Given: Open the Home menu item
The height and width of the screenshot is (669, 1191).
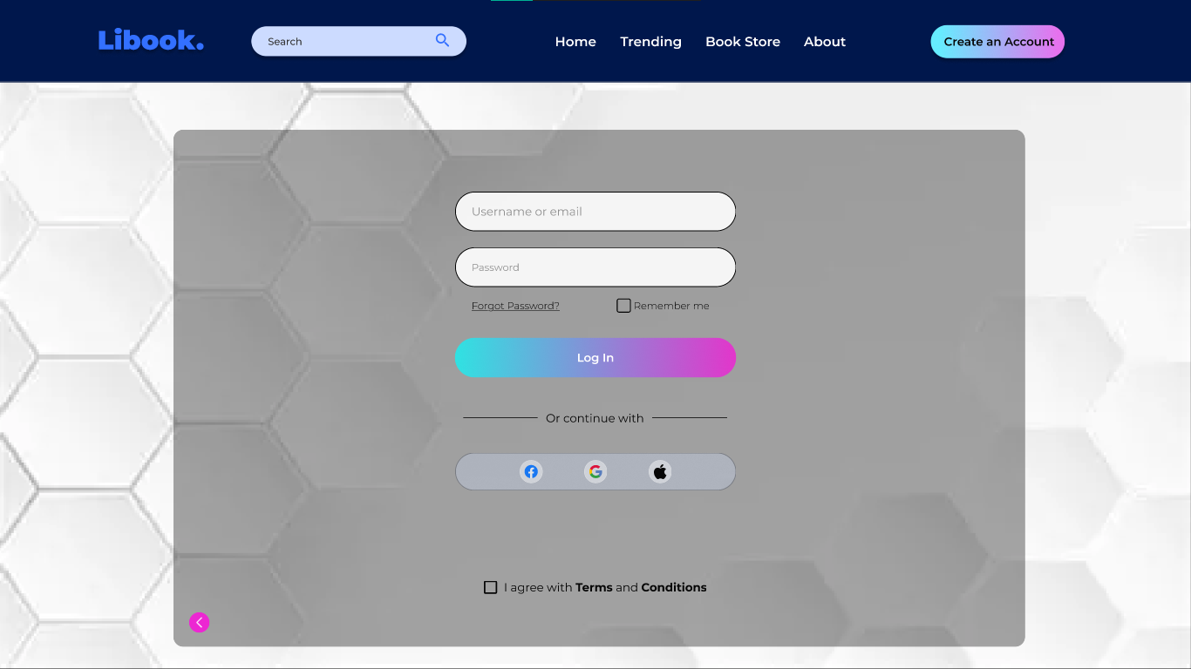Looking at the screenshot, I should (575, 42).
